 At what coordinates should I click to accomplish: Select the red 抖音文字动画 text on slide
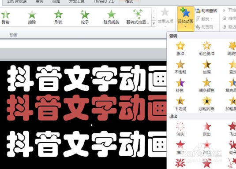tap(86, 108)
